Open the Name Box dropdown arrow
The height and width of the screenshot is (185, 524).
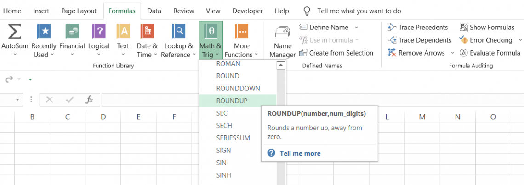click(x=18, y=100)
